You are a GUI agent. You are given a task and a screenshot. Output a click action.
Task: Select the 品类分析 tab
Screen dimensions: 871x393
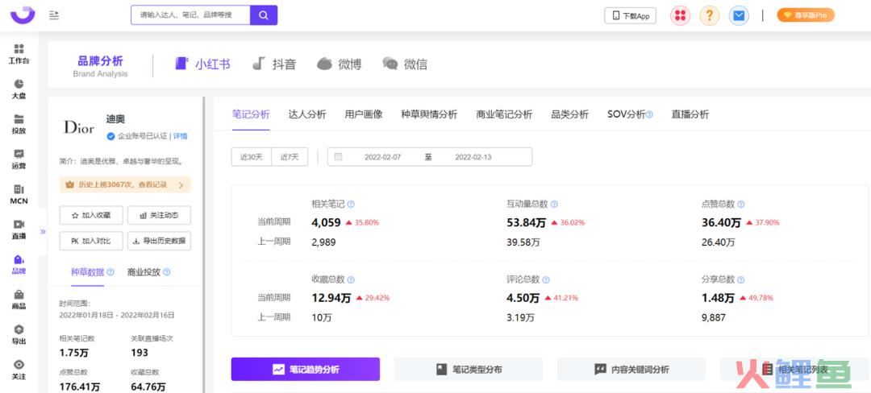(570, 114)
